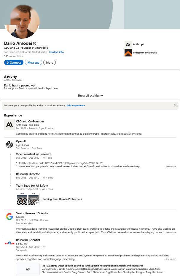Click the OpenAI logo icon

(x=9, y=144)
